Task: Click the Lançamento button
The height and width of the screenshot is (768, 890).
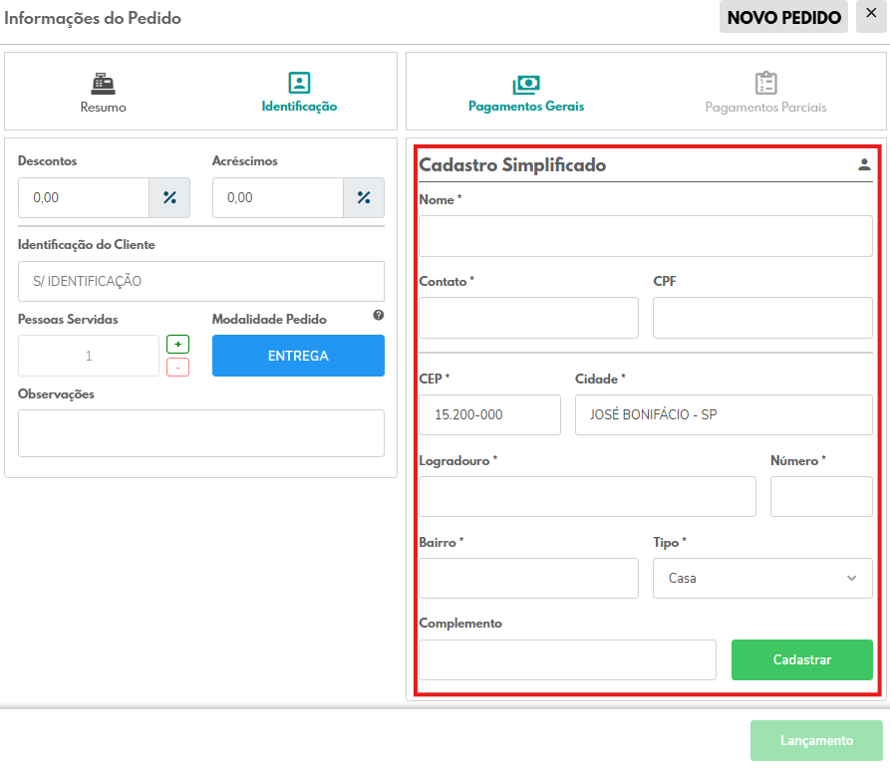Action: [816, 740]
